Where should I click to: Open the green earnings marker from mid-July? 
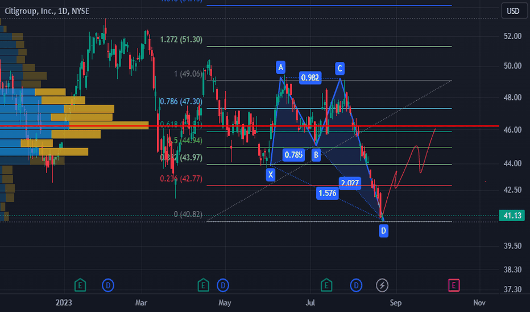click(x=326, y=285)
